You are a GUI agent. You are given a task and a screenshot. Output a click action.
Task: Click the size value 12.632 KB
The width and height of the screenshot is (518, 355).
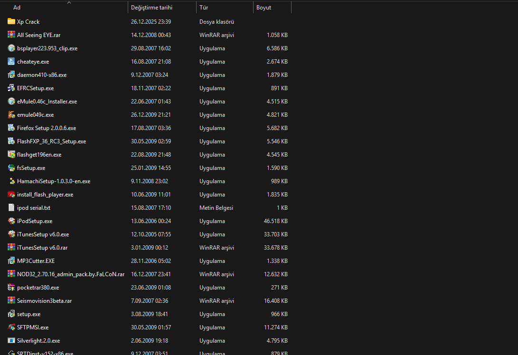pos(275,274)
